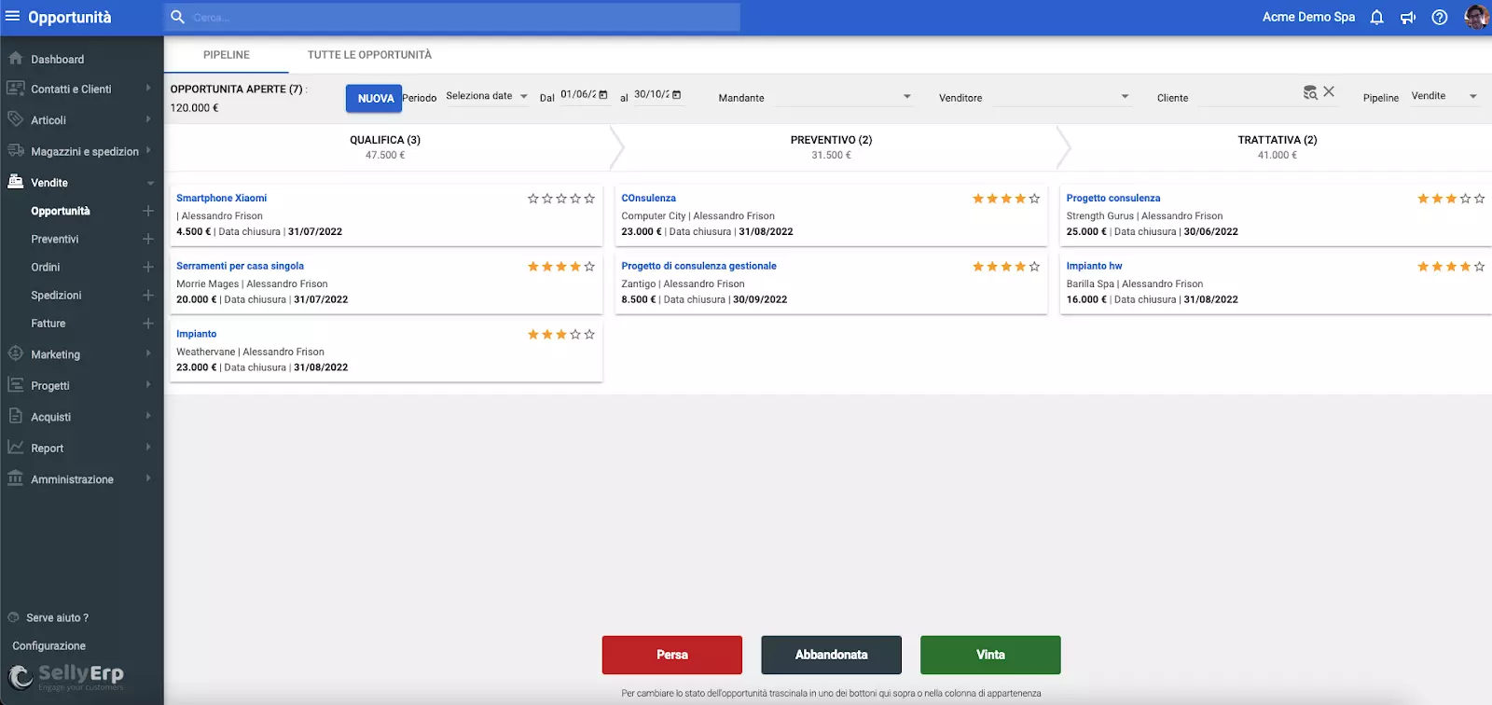Click the Serve aiuto help icon
Viewport: 1492px width, 705px height.
tap(13, 617)
